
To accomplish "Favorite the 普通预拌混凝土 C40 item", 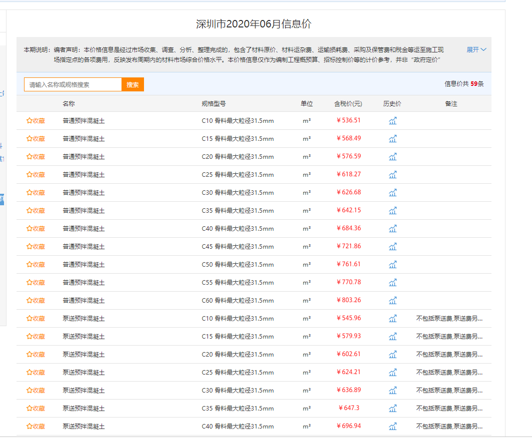I will pyautogui.click(x=35, y=229).
